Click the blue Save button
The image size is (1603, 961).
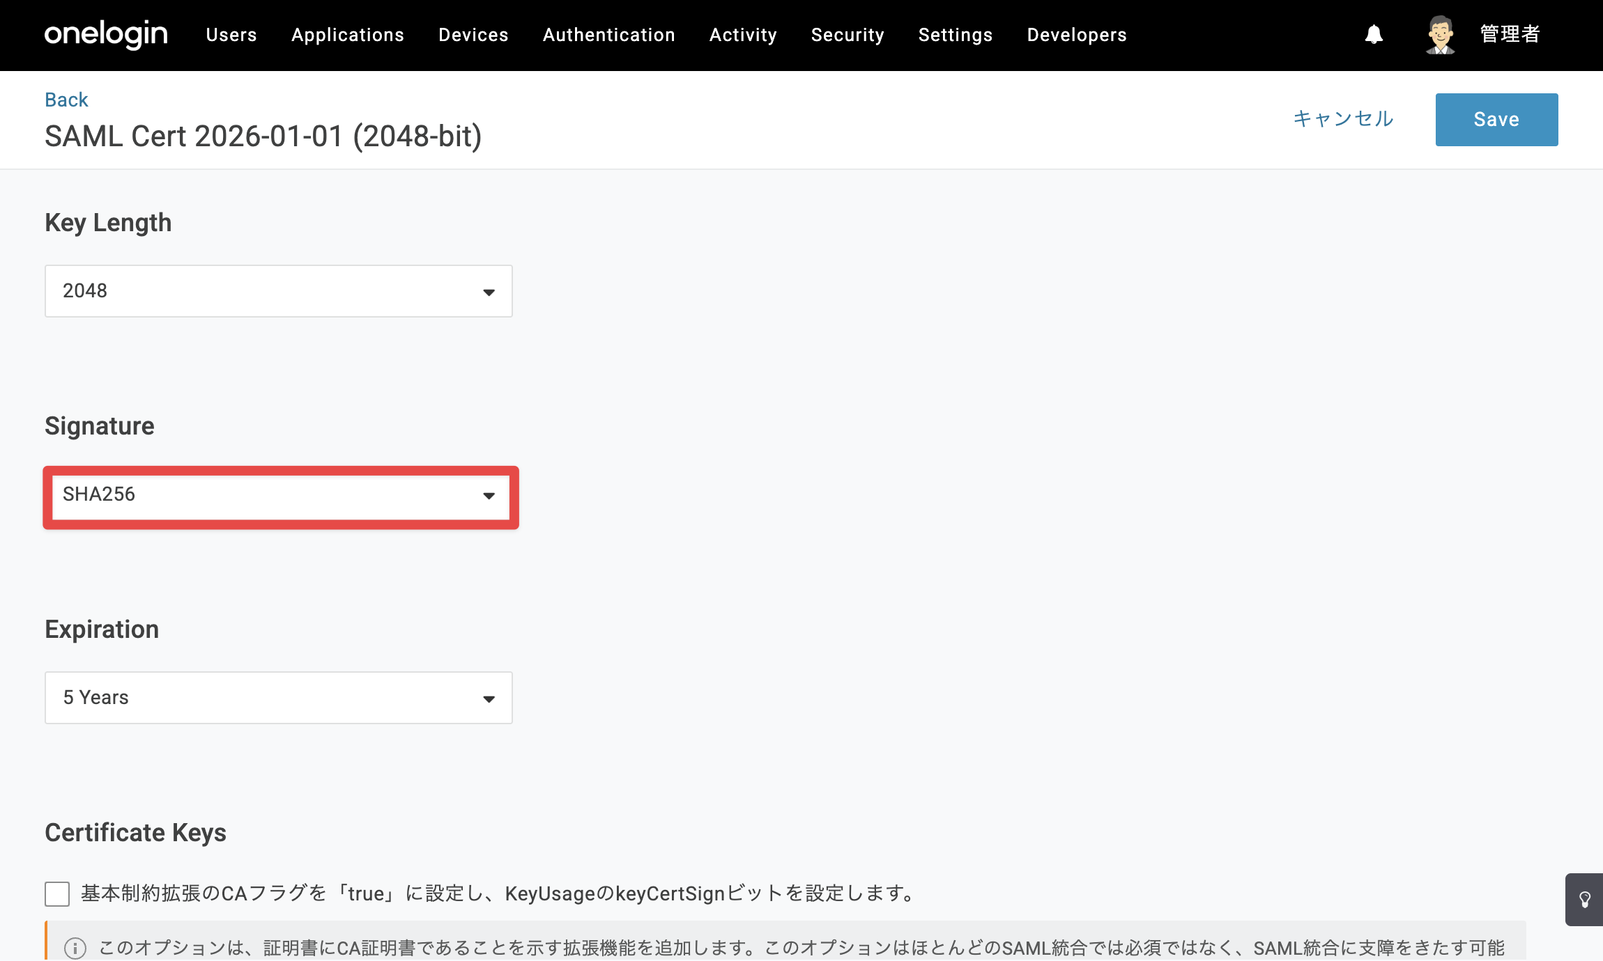(1496, 120)
